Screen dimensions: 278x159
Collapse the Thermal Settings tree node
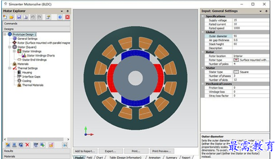[10, 68]
